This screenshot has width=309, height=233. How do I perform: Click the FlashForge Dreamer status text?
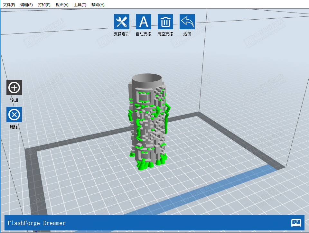(37, 223)
